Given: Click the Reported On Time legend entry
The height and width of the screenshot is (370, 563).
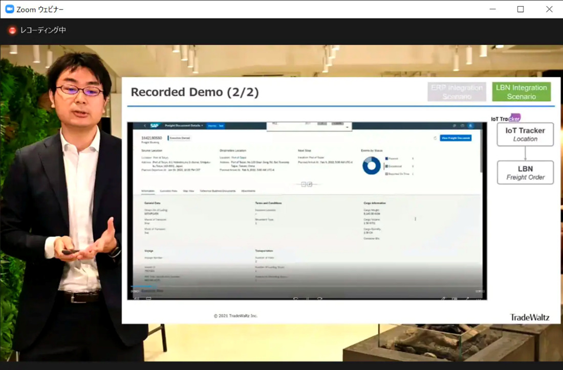Looking at the screenshot, I should [397, 174].
